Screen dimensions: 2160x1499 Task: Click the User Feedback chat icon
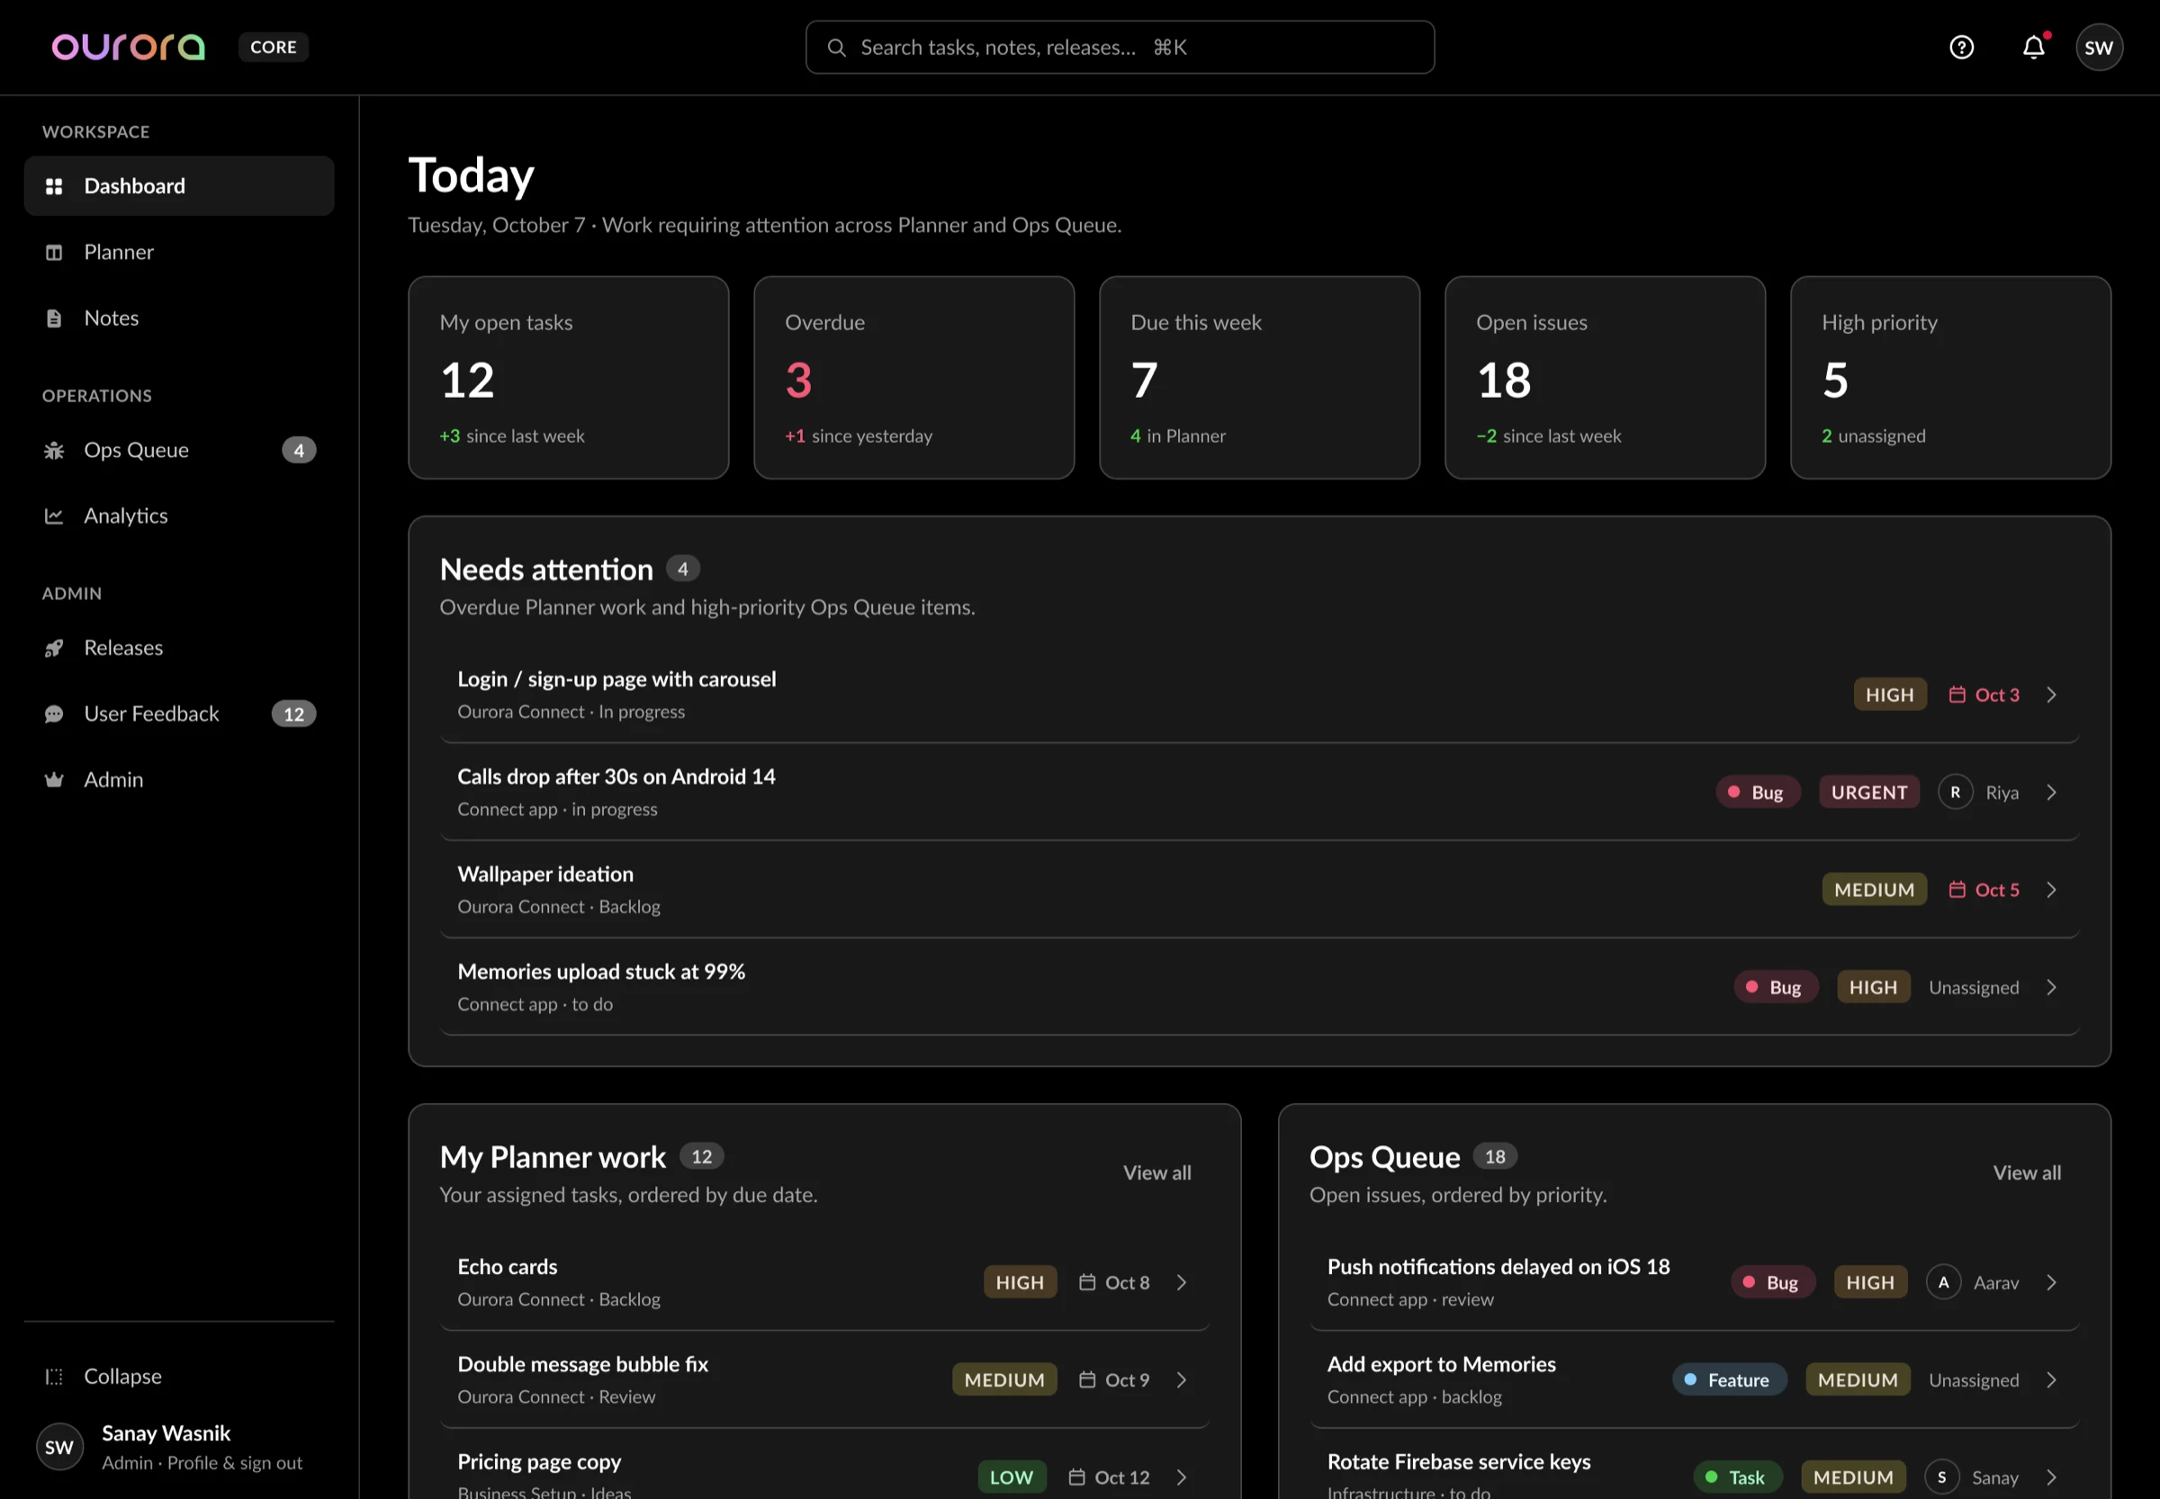55,714
